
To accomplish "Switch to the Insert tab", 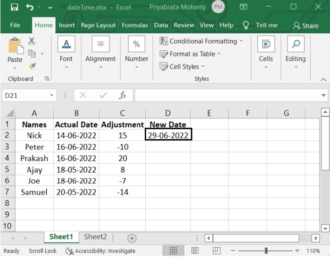I will pyautogui.click(x=67, y=25).
